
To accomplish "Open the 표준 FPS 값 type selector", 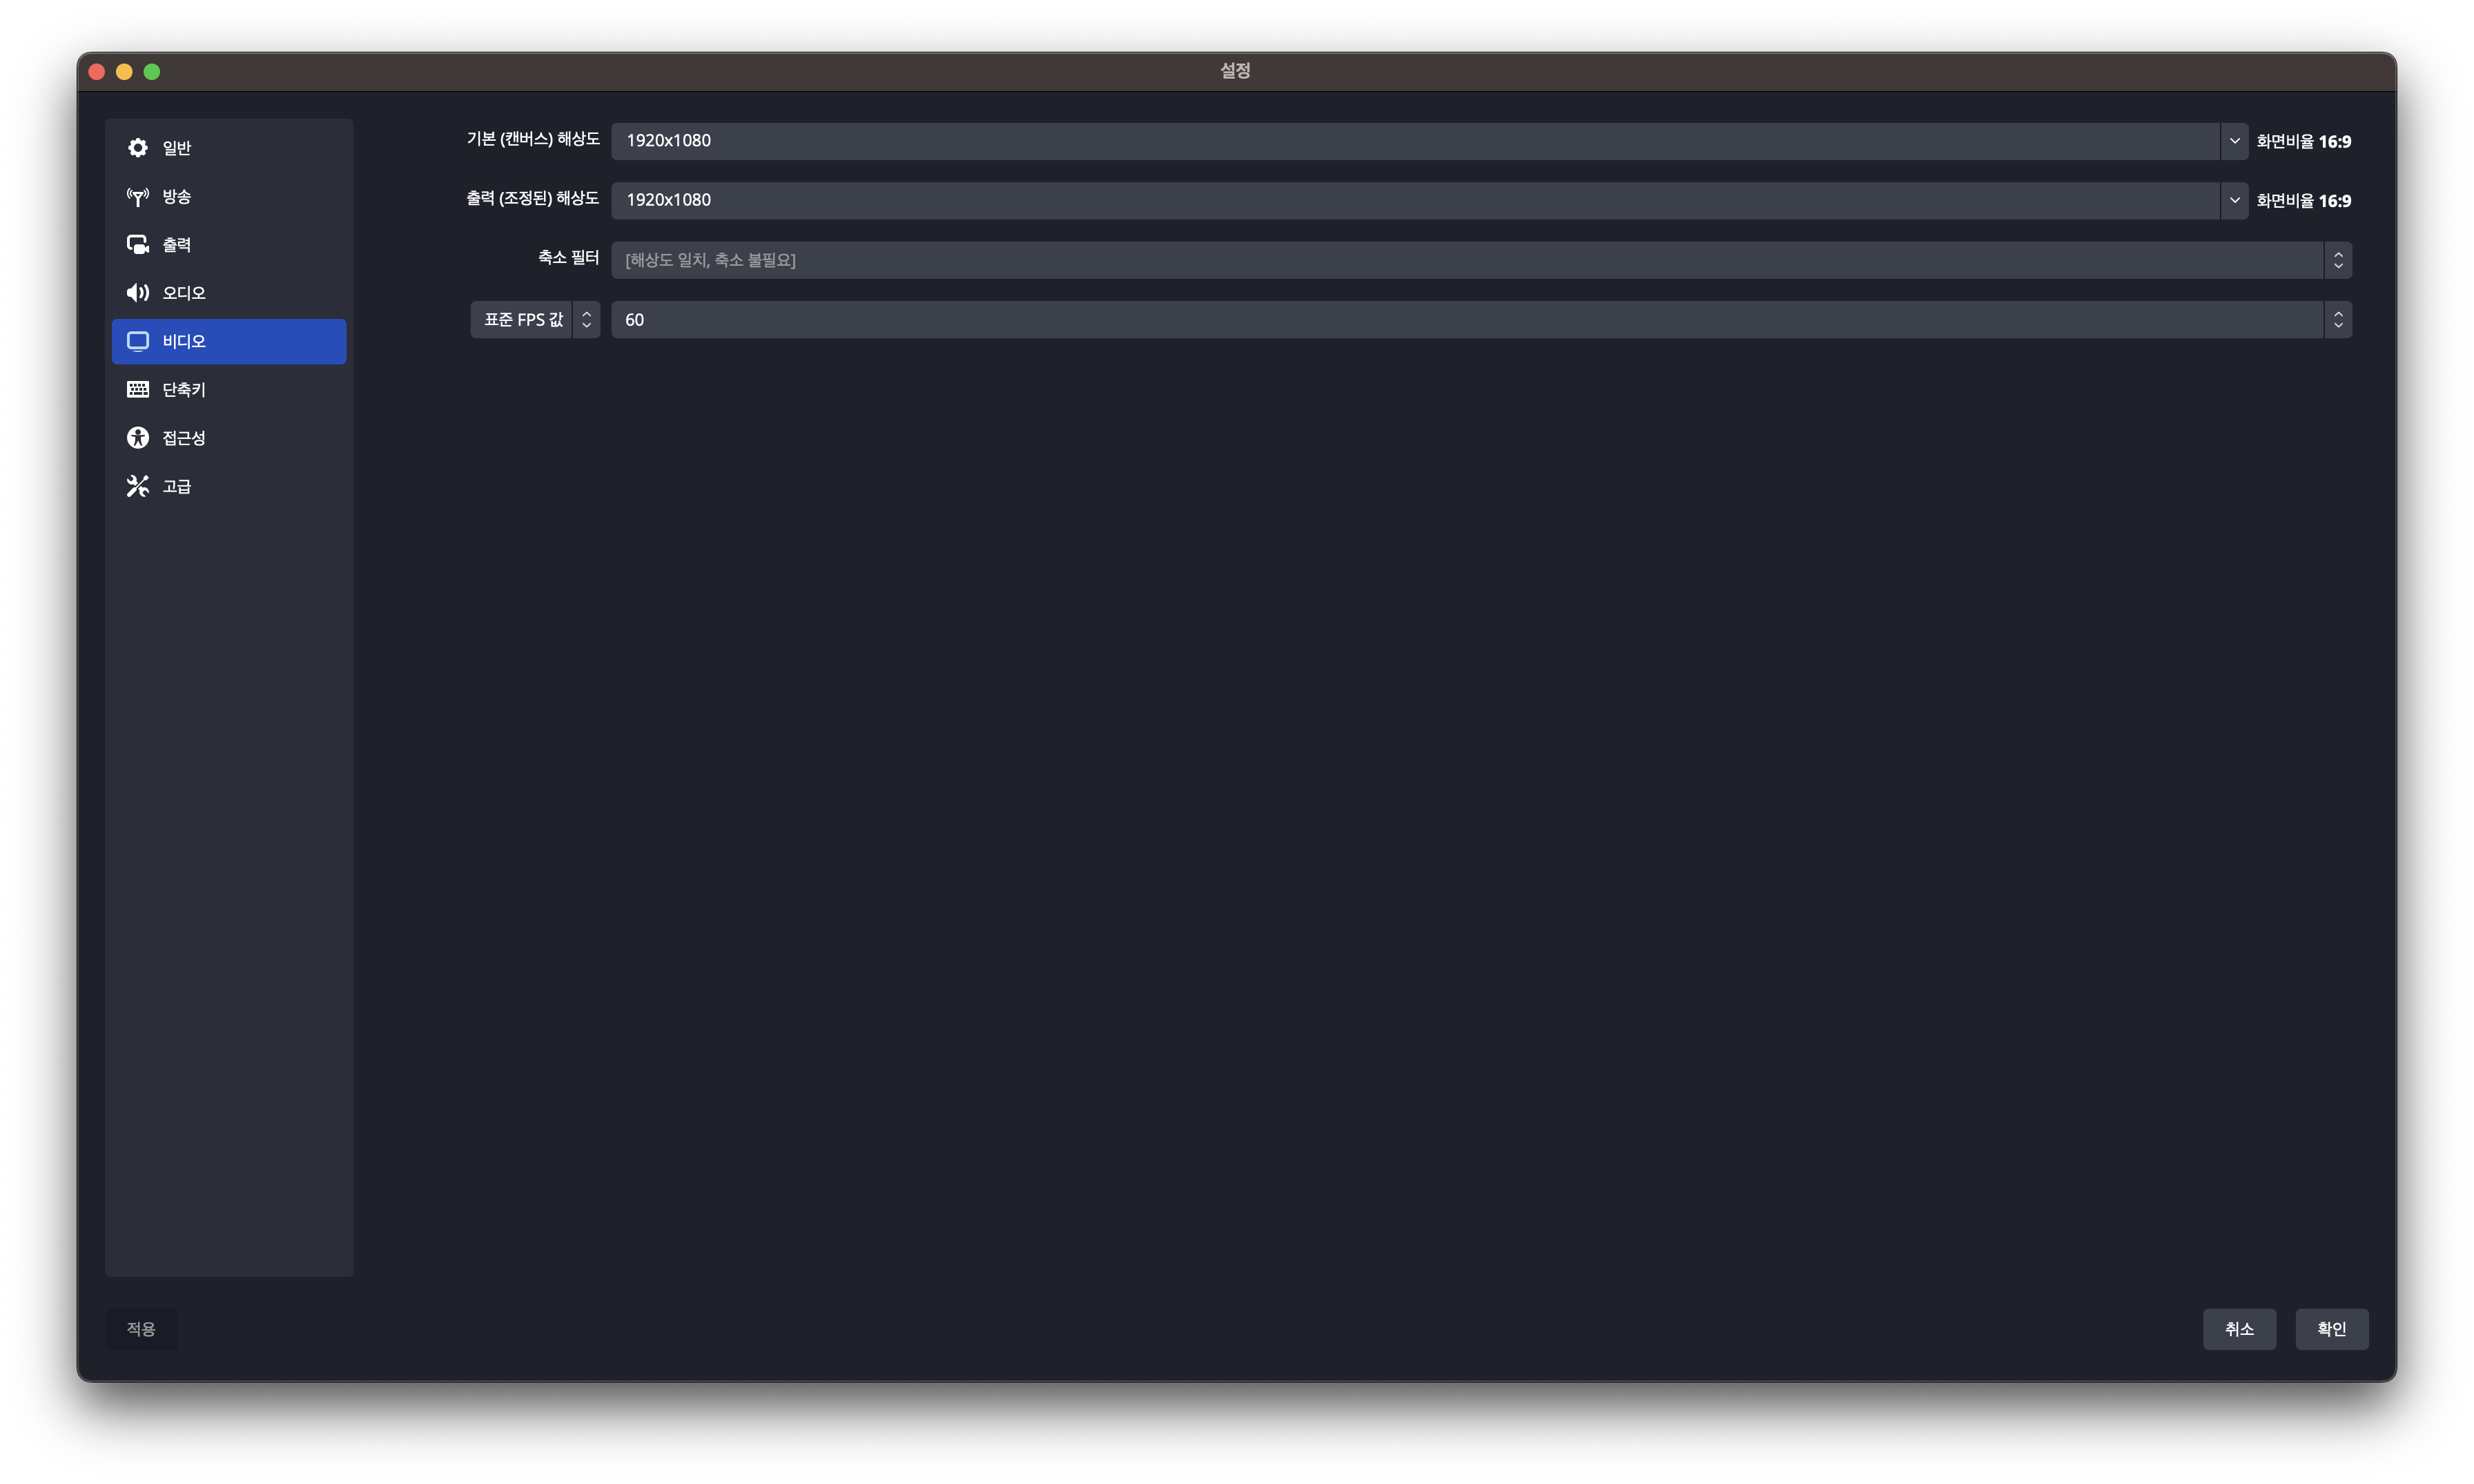I will (x=535, y=320).
